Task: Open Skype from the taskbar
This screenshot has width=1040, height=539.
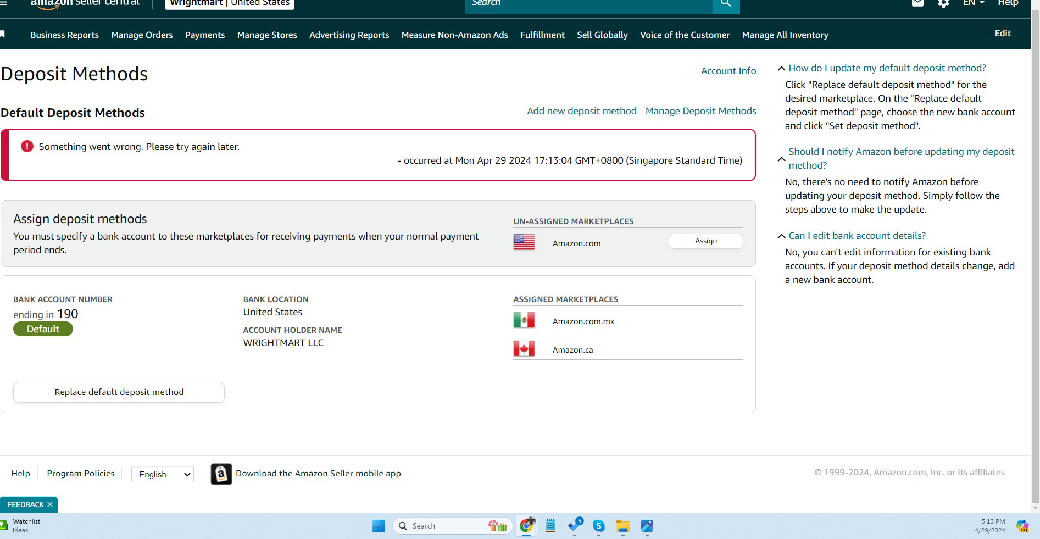Action: (x=599, y=526)
